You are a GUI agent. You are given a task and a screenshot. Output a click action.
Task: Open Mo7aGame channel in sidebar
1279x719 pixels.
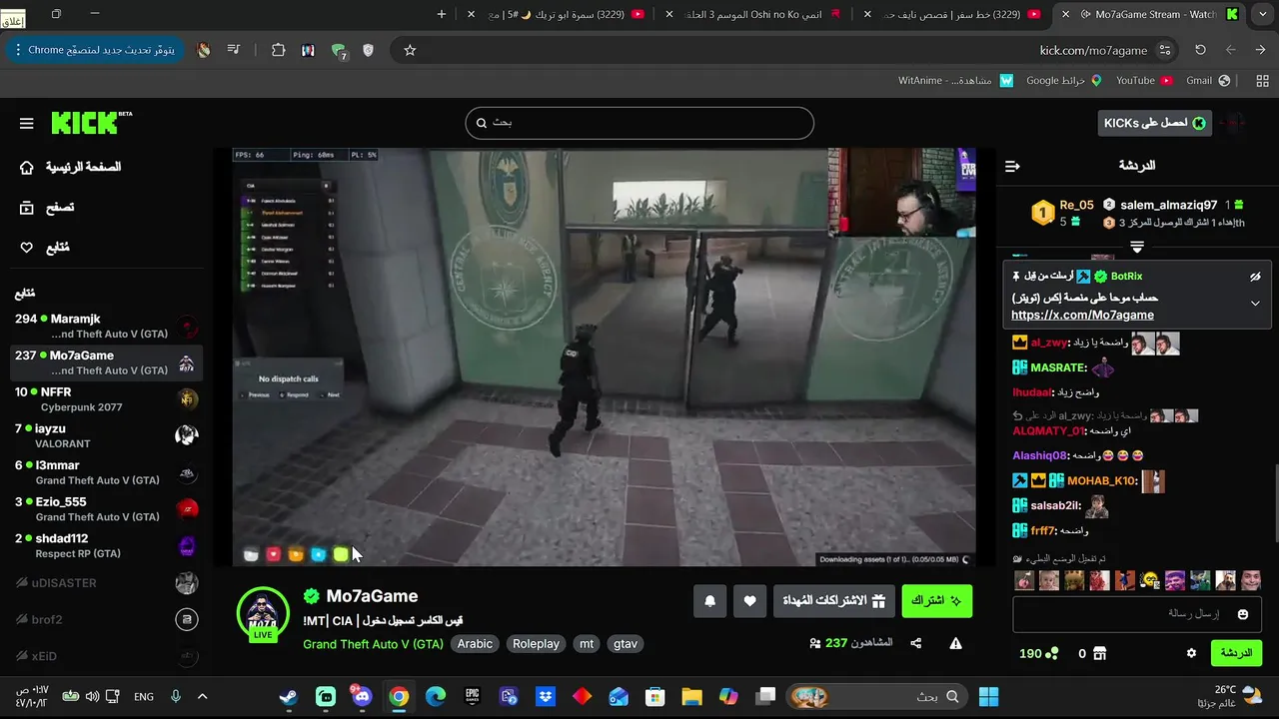pos(106,362)
